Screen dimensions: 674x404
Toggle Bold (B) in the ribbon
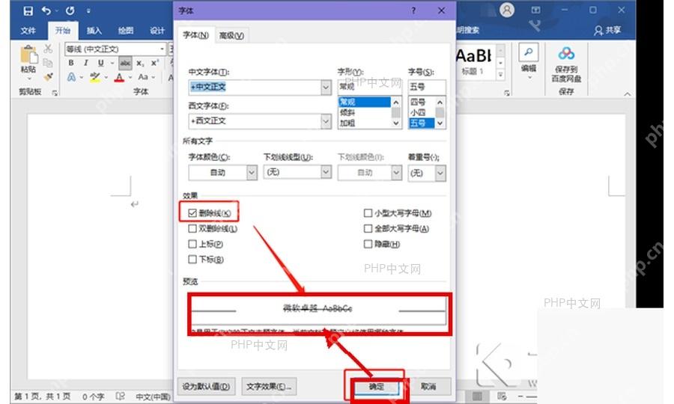(71, 63)
